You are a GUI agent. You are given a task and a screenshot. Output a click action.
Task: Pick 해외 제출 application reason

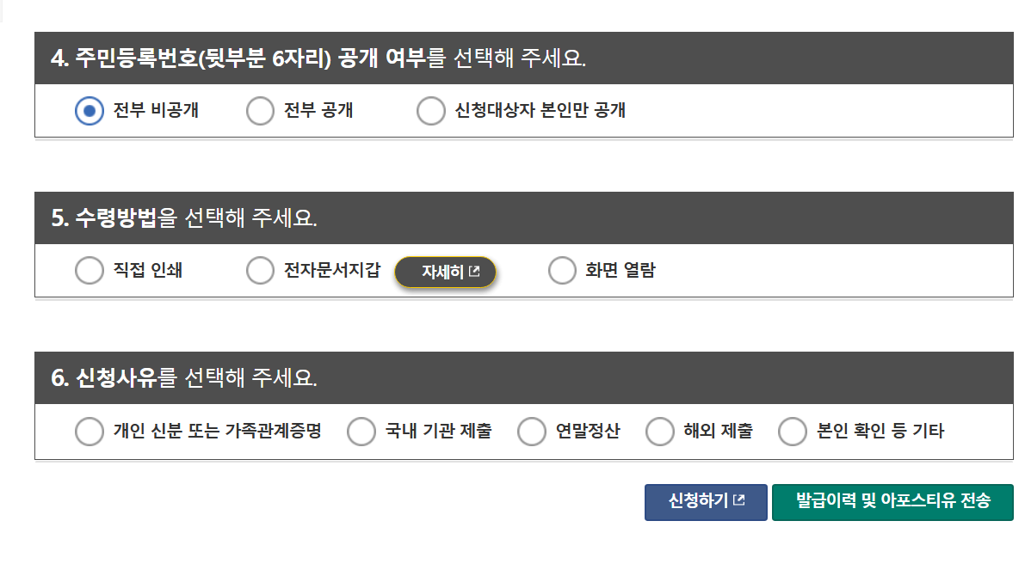click(661, 432)
